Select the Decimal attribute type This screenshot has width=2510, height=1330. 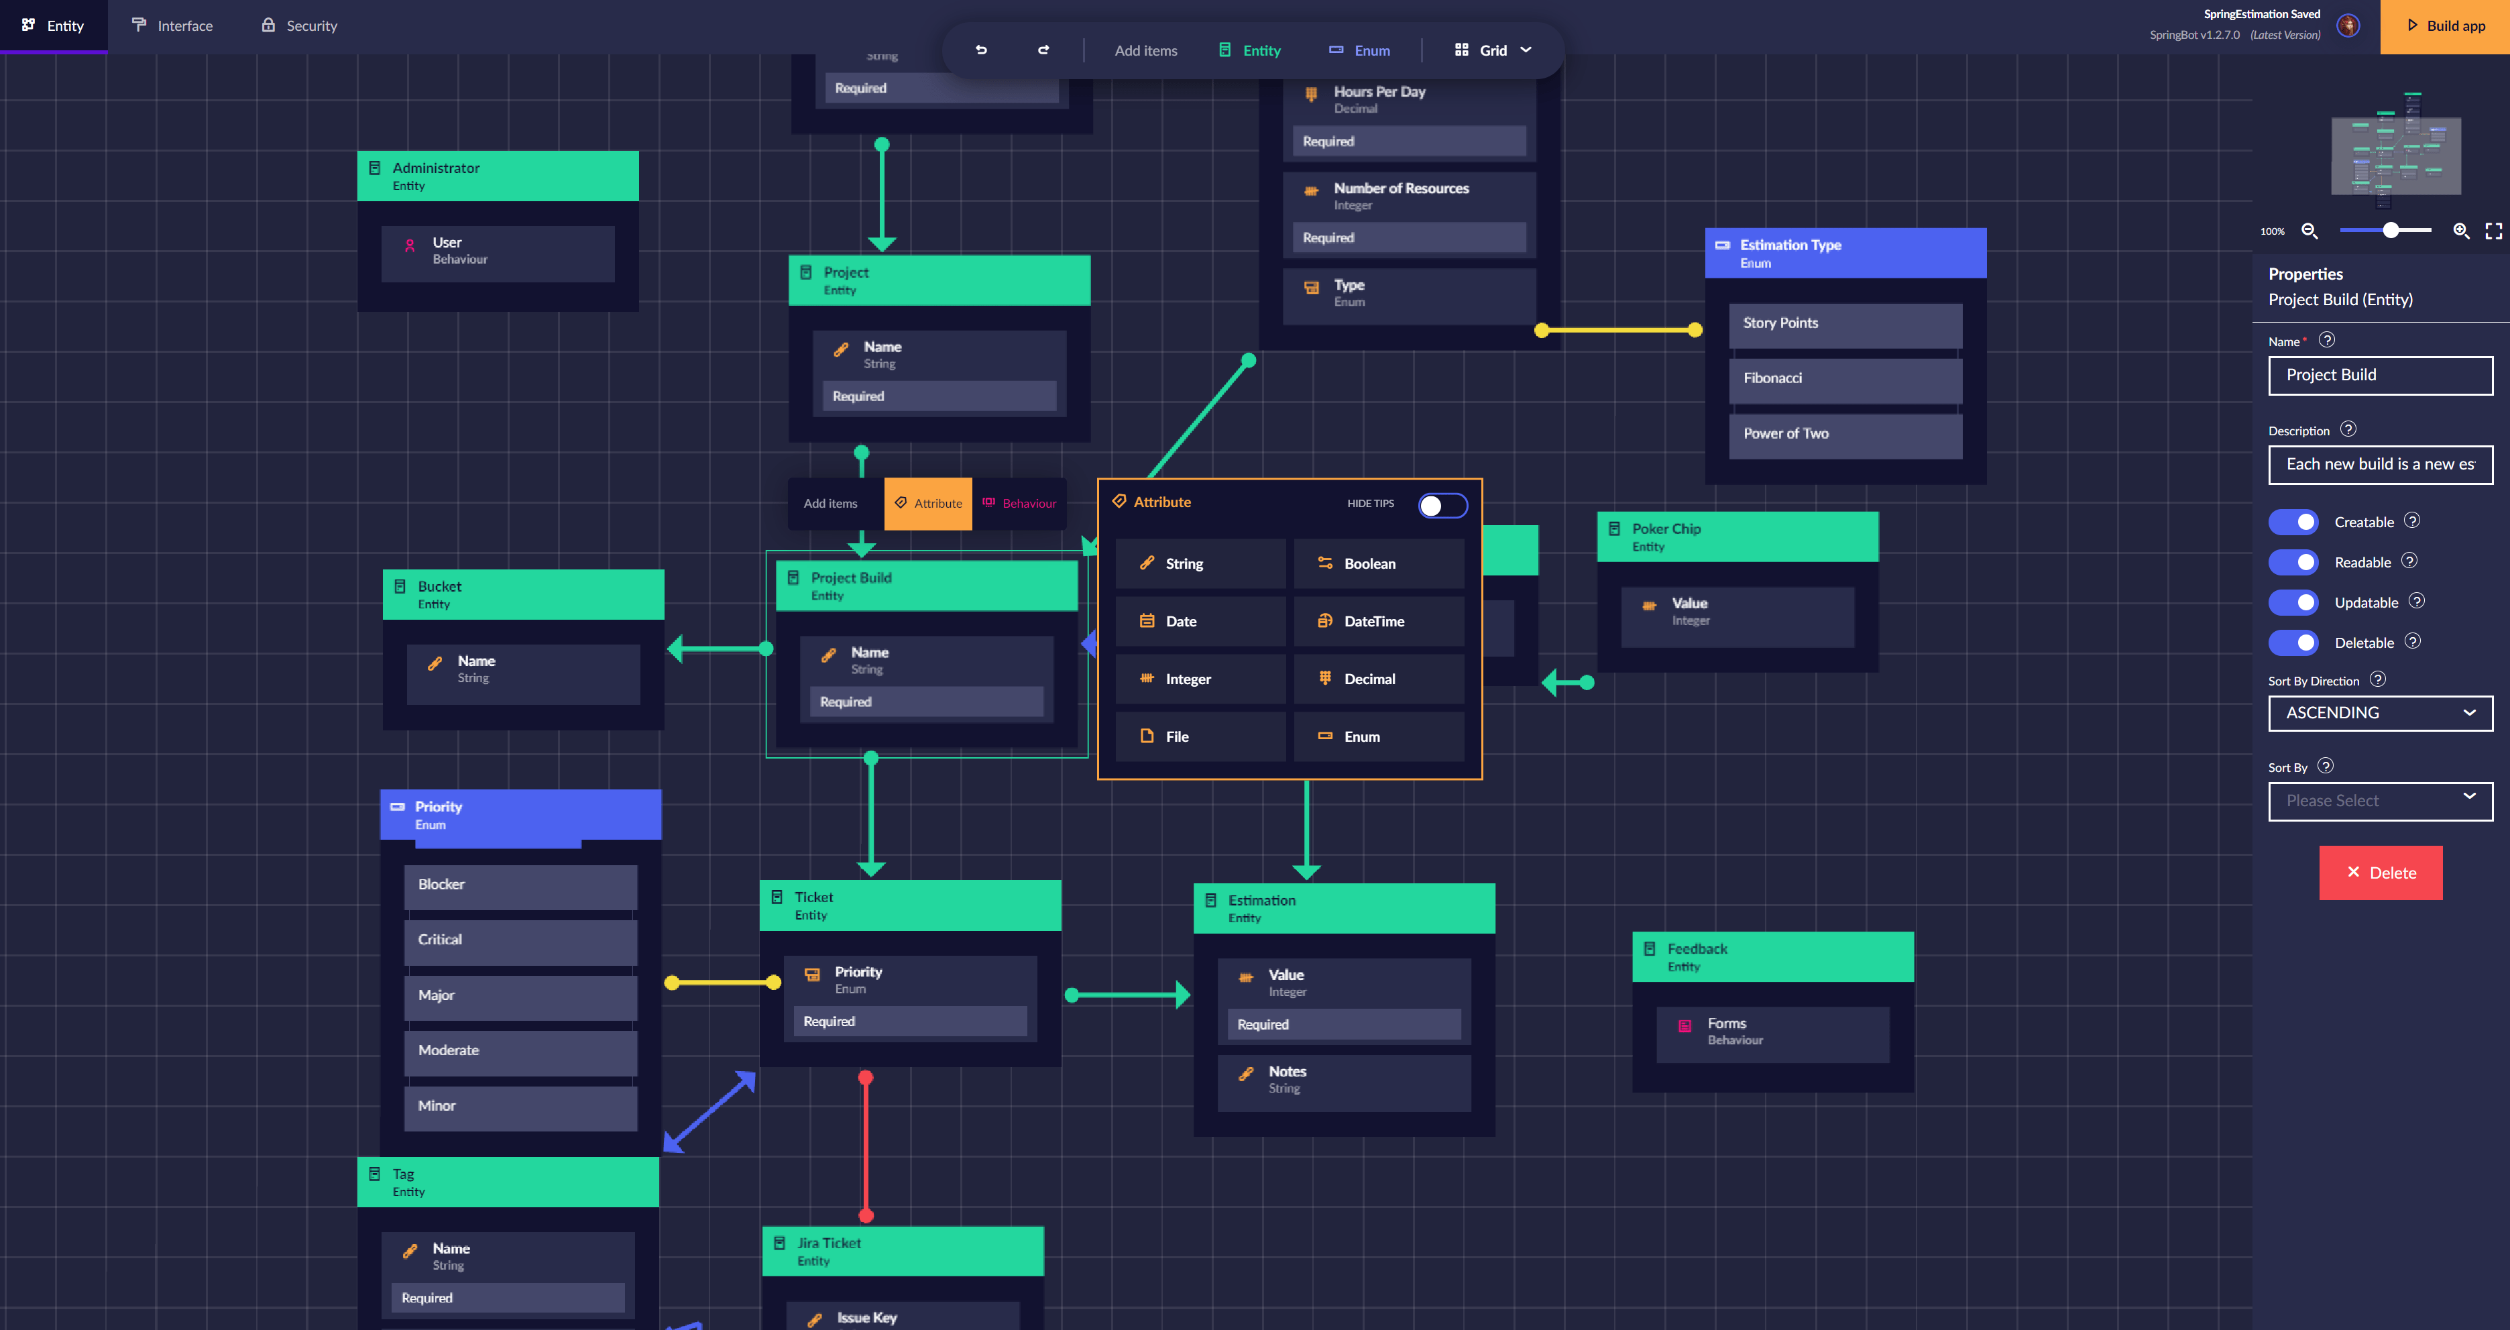click(1379, 678)
